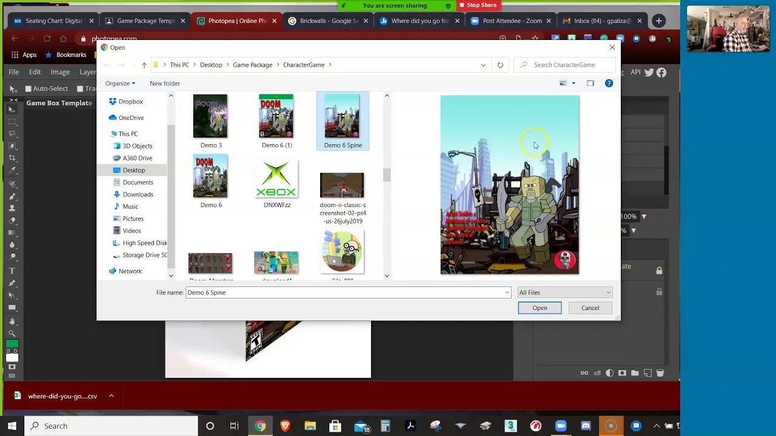Open the Photopea Edit menu
Viewport: 776px width, 436px height.
(x=35, y=72)
